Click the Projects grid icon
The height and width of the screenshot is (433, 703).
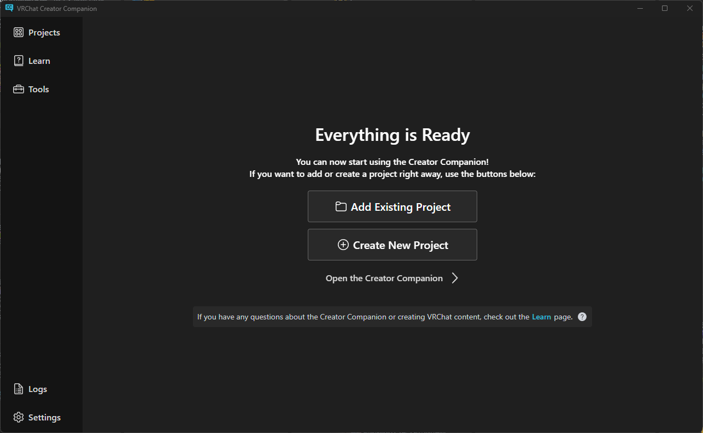(x=19, y=33)
